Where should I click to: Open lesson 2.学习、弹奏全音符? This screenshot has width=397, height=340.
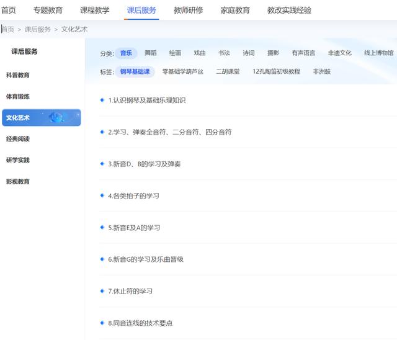click(x=170, y=132)
